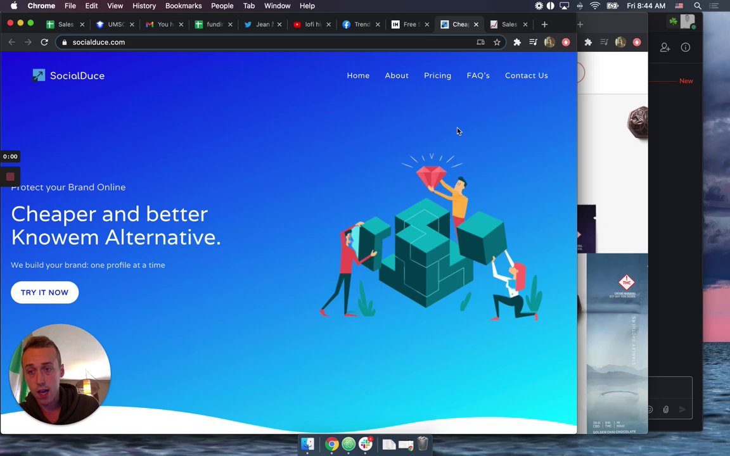
Task: Click headline 'Cheaper and better Knowem Alternative.'
Action: click(116, 225)
